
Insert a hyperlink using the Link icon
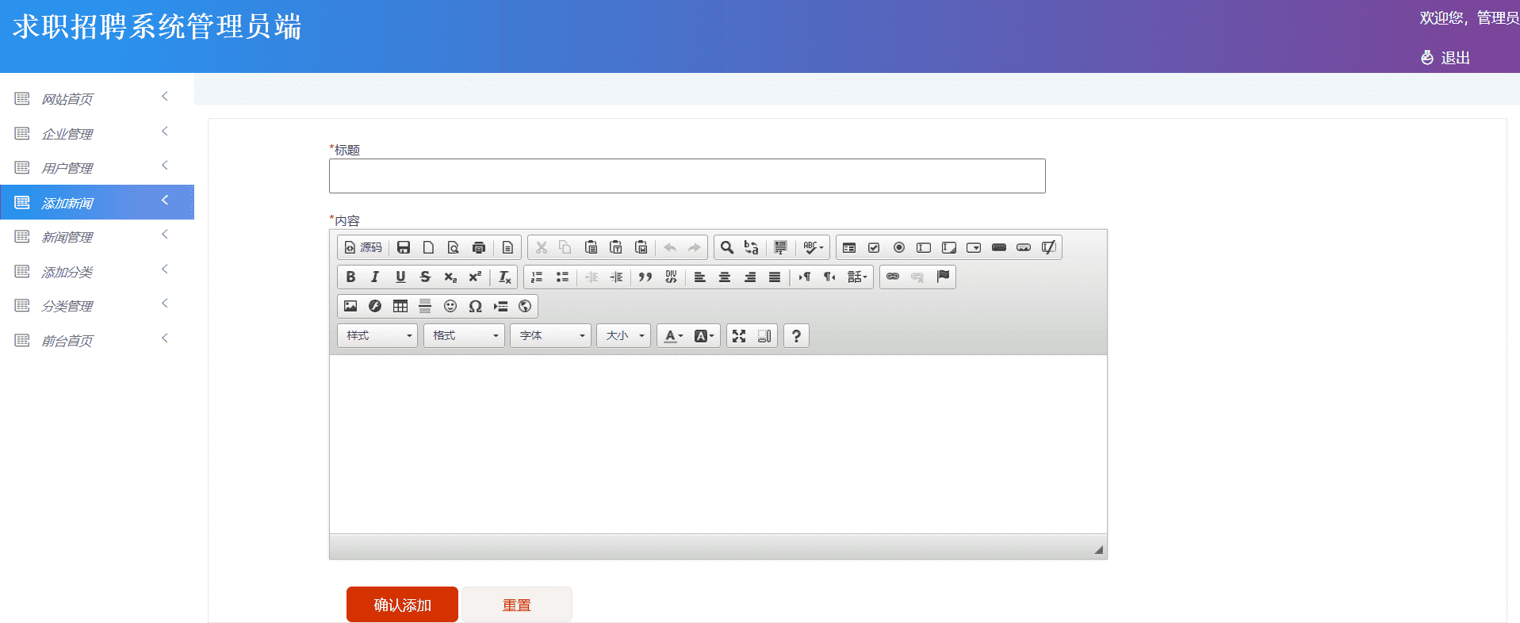893,277
